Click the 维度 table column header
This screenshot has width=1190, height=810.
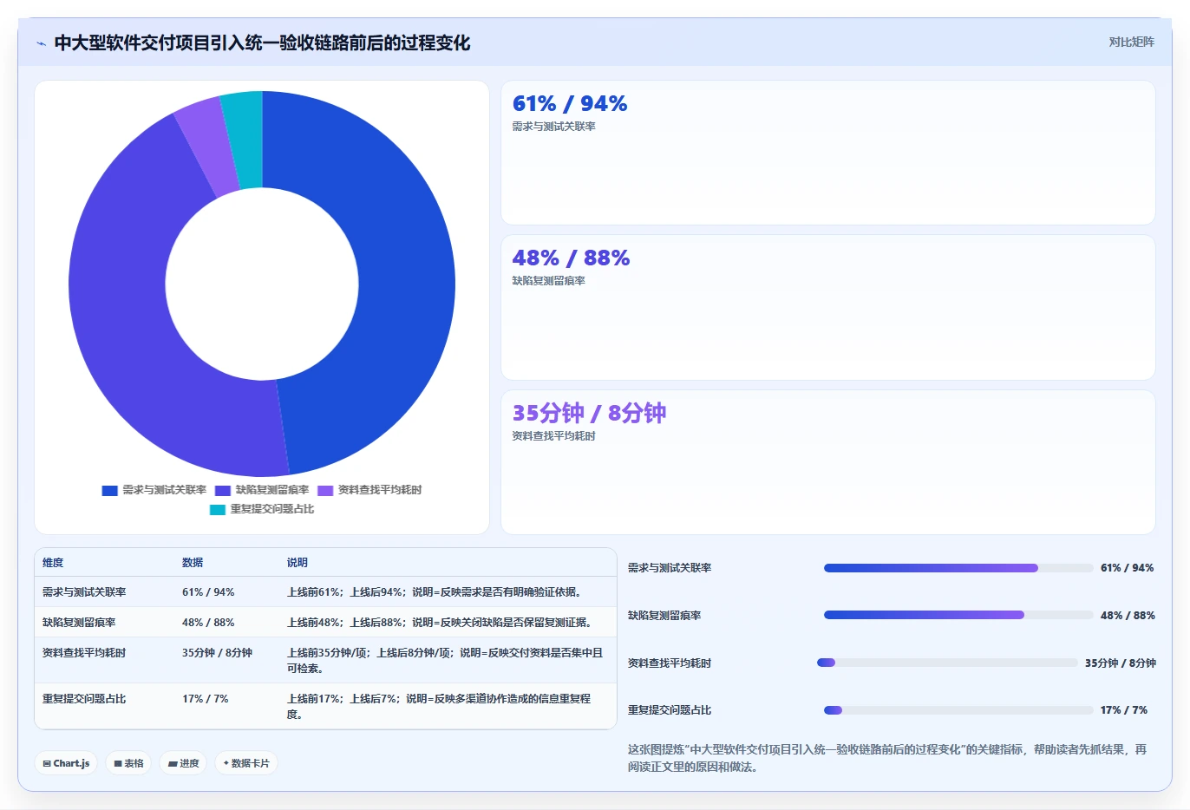click(x=53, y=563)
